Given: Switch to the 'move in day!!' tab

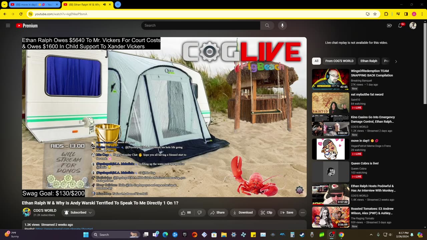Looking at the screenshot, I should pos(34,5).
